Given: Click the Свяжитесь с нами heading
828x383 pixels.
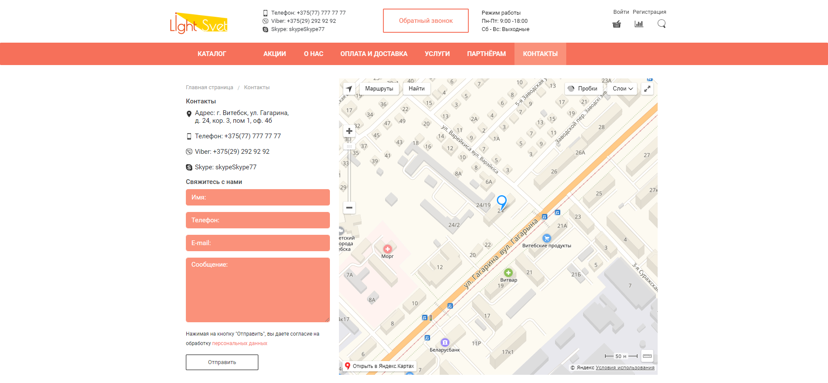Looking at the screenshot, I should (214, 182).
